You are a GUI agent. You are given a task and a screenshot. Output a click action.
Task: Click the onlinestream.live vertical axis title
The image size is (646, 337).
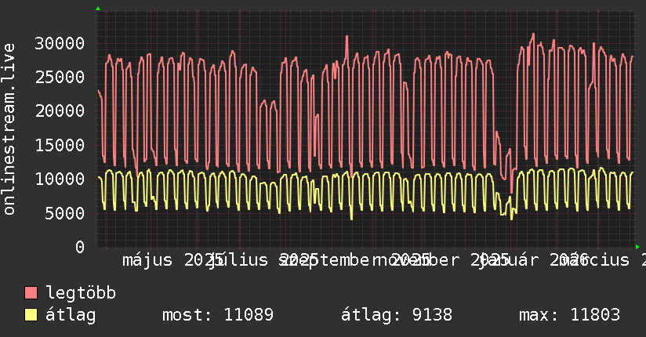click(9, 129)
